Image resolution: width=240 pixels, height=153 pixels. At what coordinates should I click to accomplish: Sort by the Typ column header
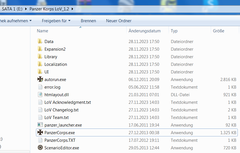pos(174,31)
